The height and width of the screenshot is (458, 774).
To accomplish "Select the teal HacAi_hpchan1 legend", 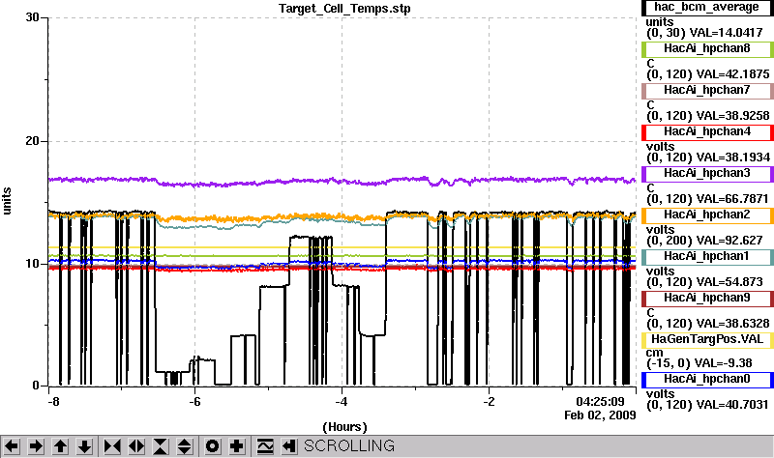I will click(707, 256).
